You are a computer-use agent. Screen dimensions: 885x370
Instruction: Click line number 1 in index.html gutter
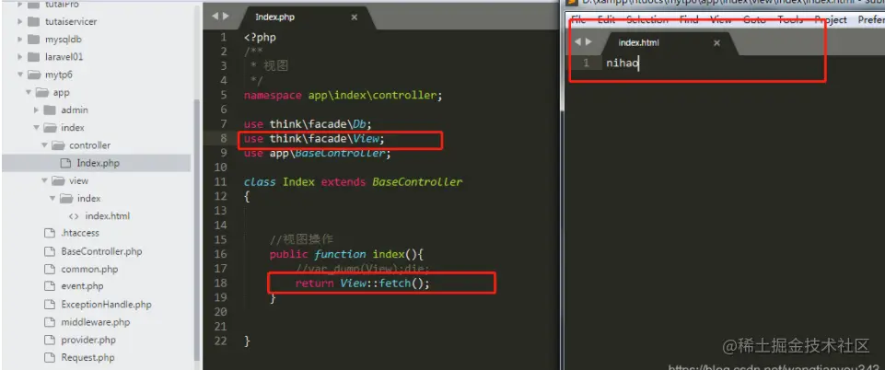(586, 64)
